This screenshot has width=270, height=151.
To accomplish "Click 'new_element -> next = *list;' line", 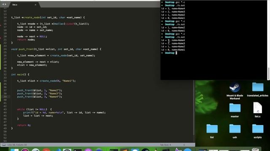I will [38, 62].
